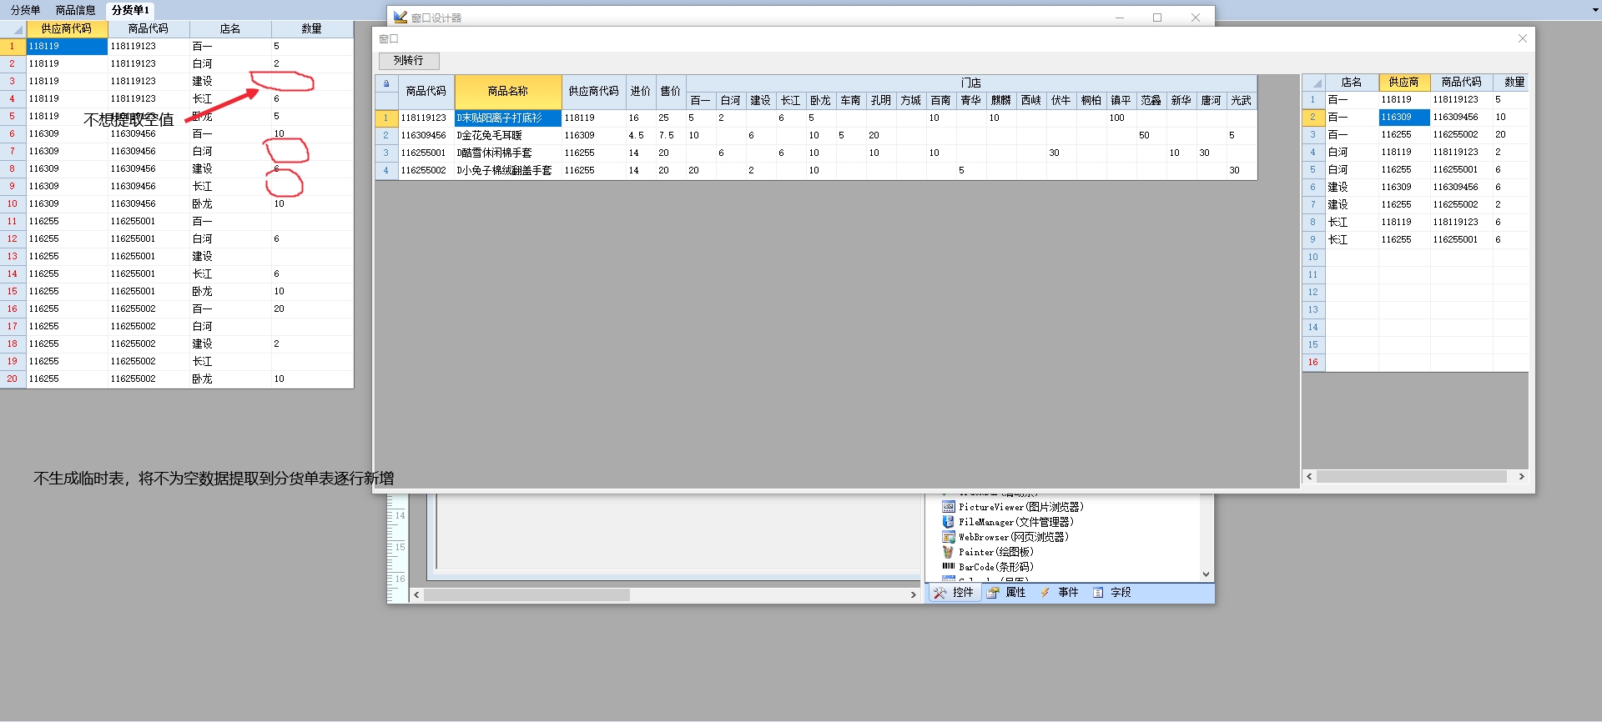1602x722 pixels.
Task: Open the 分货单 tab
Action: point(26,10)
